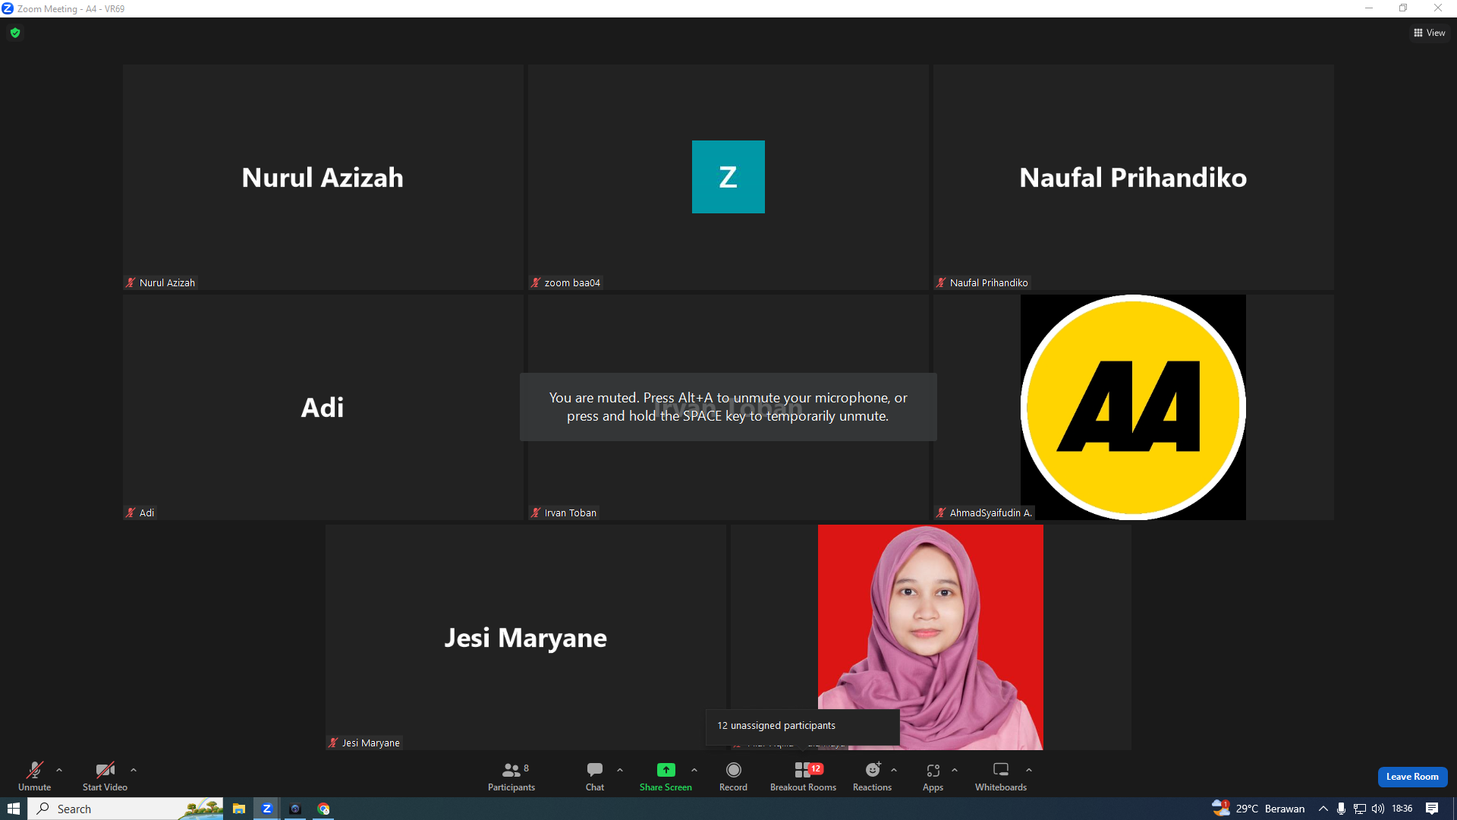This screenshot has width=1457, height=820.
Task: Click the taskbar clock showing 18:36
Action: [1402, 809]
